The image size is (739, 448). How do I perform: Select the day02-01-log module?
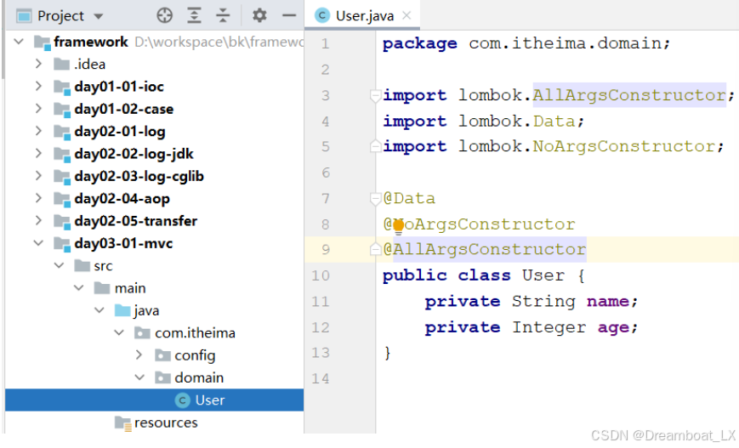tap(120, 132)
